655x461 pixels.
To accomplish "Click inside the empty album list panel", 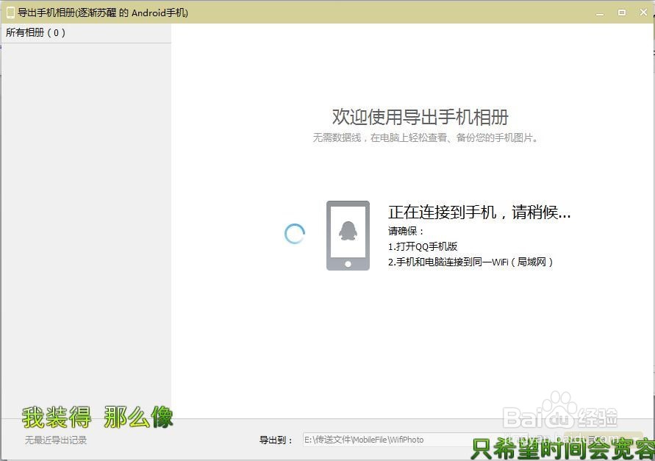I will (85, 221).
